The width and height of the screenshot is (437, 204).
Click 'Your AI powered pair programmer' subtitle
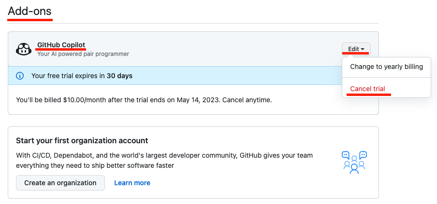click(x=83, y=54)
